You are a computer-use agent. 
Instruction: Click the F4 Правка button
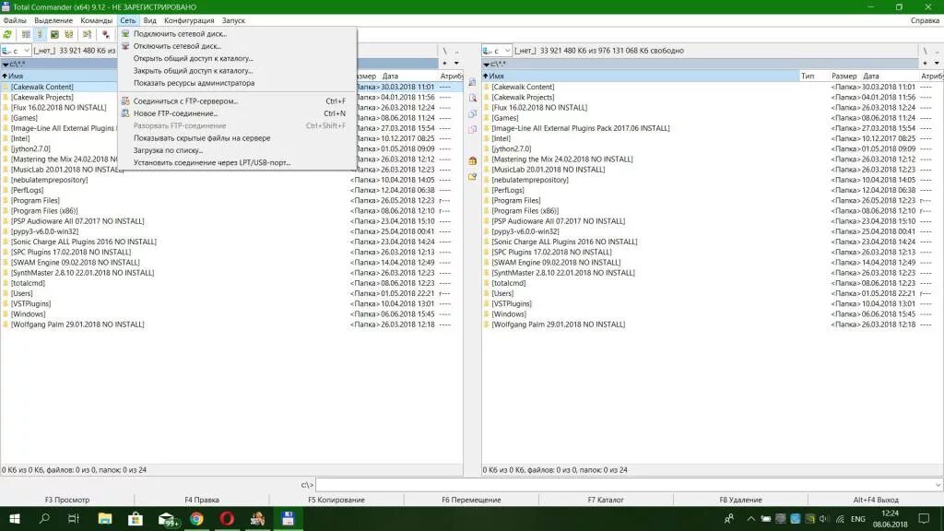coord(202,500)
